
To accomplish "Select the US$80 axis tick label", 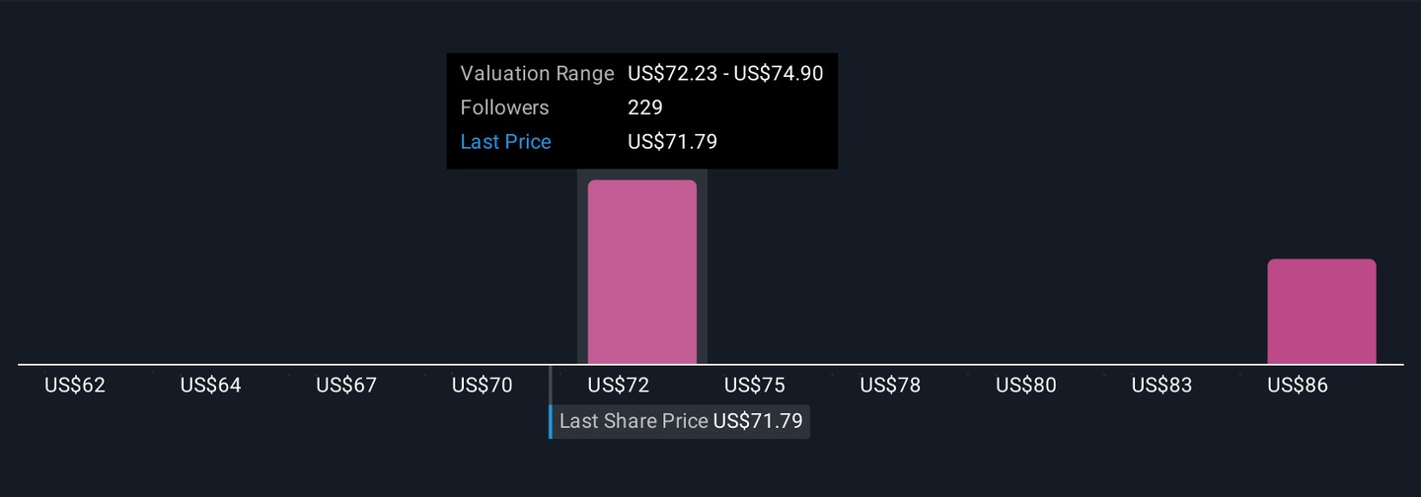I will [x=1026, y=386].
